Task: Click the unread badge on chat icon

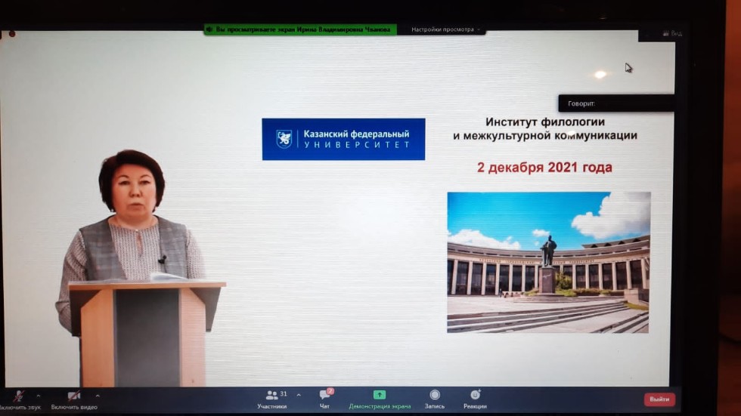Action: [x=330, y=390]
